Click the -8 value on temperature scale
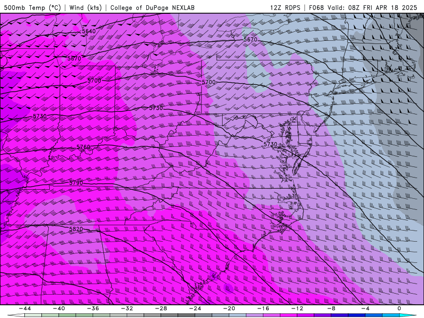This screenshot has width=424, height=318. pos(332,308)
